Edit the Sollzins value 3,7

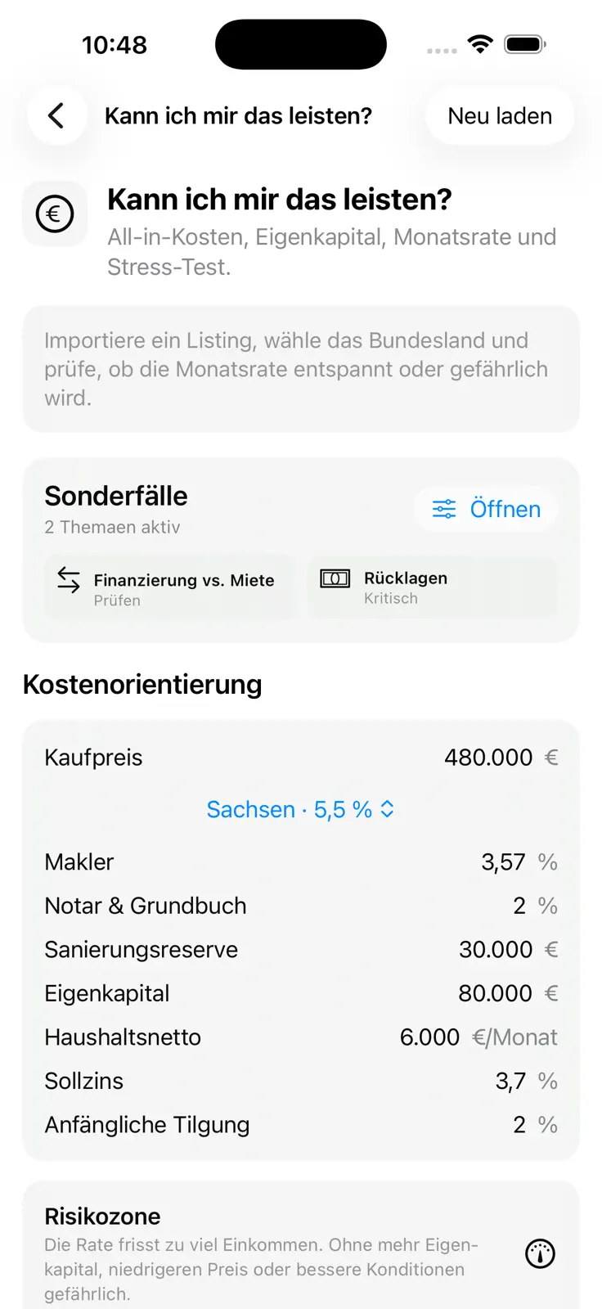pyautogui.click(x=510, y=1082)
